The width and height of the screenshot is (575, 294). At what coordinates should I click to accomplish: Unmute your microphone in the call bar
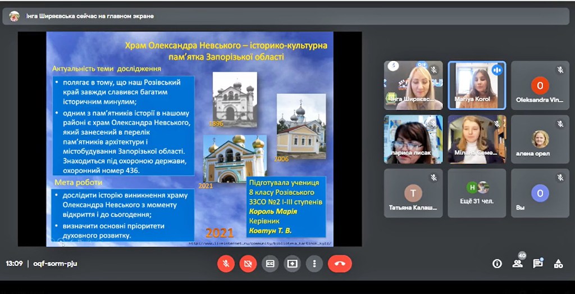(226, 263)
